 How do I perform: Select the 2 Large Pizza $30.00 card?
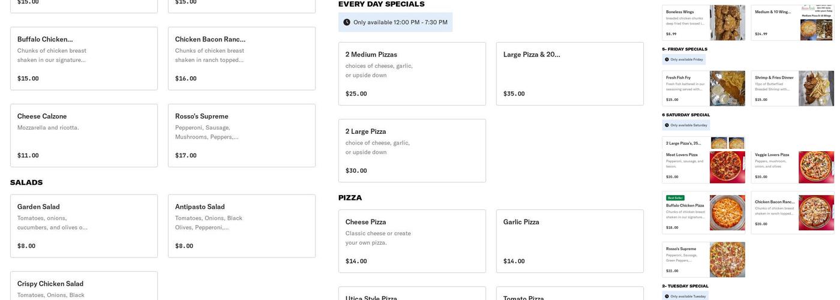click(412, 151)
